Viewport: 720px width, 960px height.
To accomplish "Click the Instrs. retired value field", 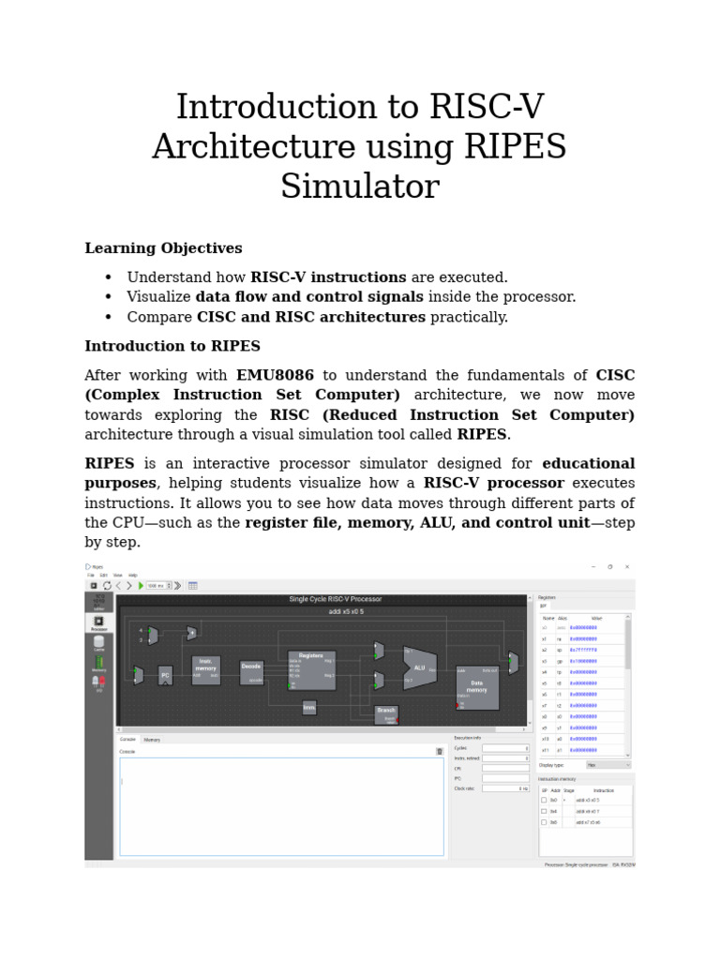I will [505, 758].
